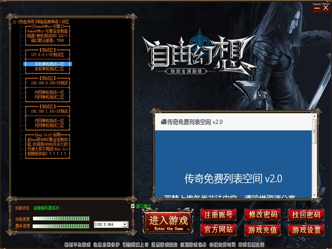Image resolution: width=332 pixels, height=249 pixels.
Task: Click the news panel scrollbar down arrow
Action: pos(314,195)
